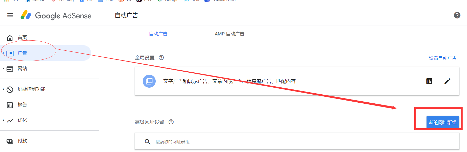Focus the 搜索您的网址群组 search field

(233, 142)
